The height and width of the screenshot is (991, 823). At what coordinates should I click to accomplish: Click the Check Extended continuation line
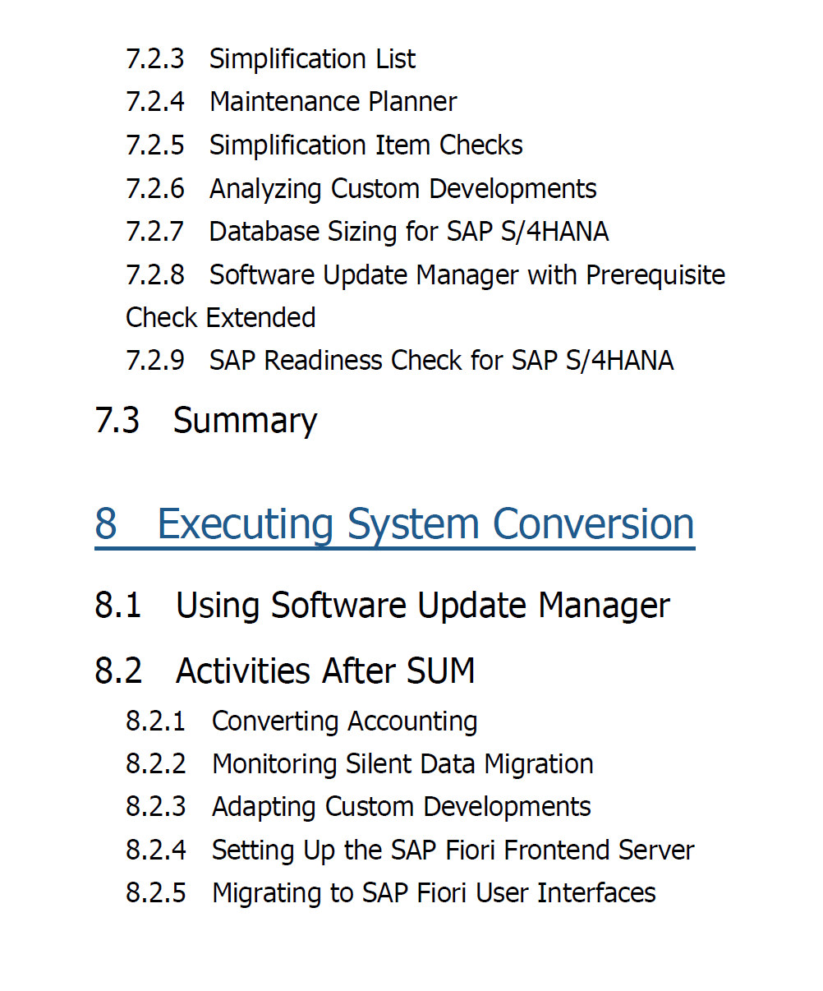click(x=221, y=317)
